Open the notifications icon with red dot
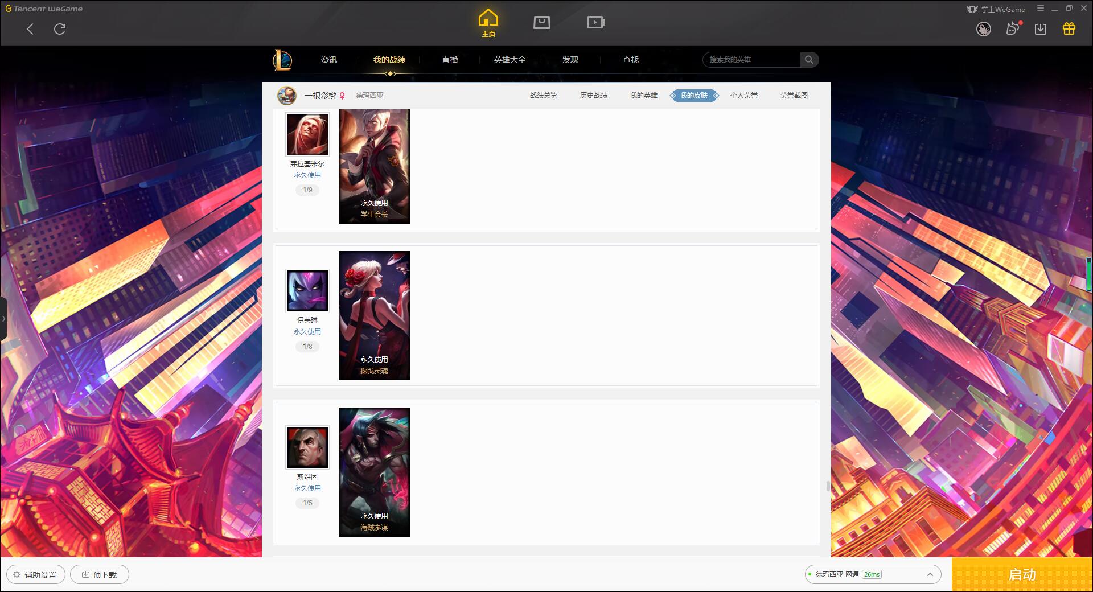This screenshot has height=592, width=1093. pyautogui.click(x=1013, y=28)
